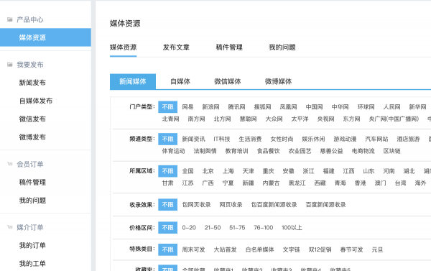The height and width of the screenshot is (271, 431).
Task: Filter channel type by 女性时尚
Action: [282, 139]
